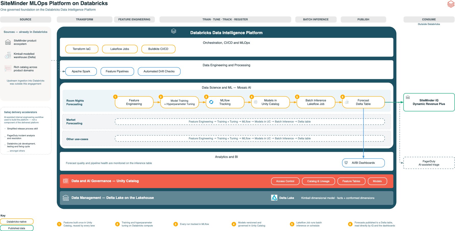Click the Published data key legend box
Image resolution: width=455 pixels, height=231 pixels.
click(x=17, y=228)
